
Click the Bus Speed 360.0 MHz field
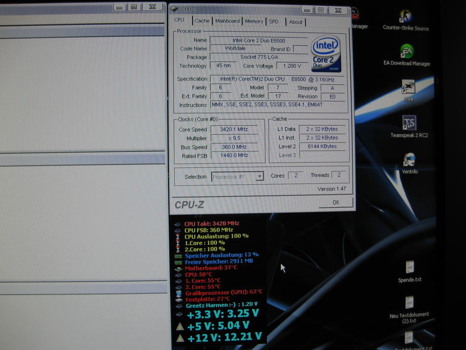234,147
